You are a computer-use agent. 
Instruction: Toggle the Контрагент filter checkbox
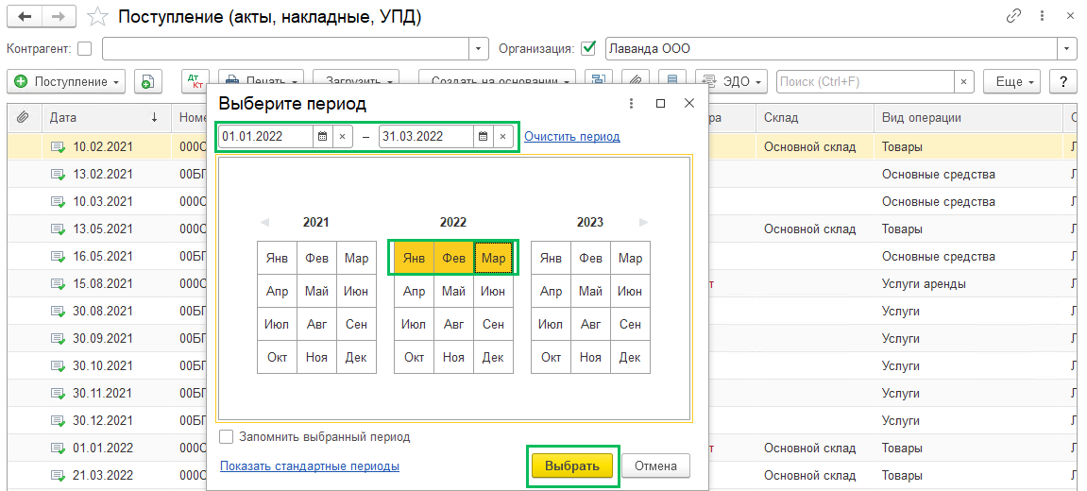click(85, 49)
